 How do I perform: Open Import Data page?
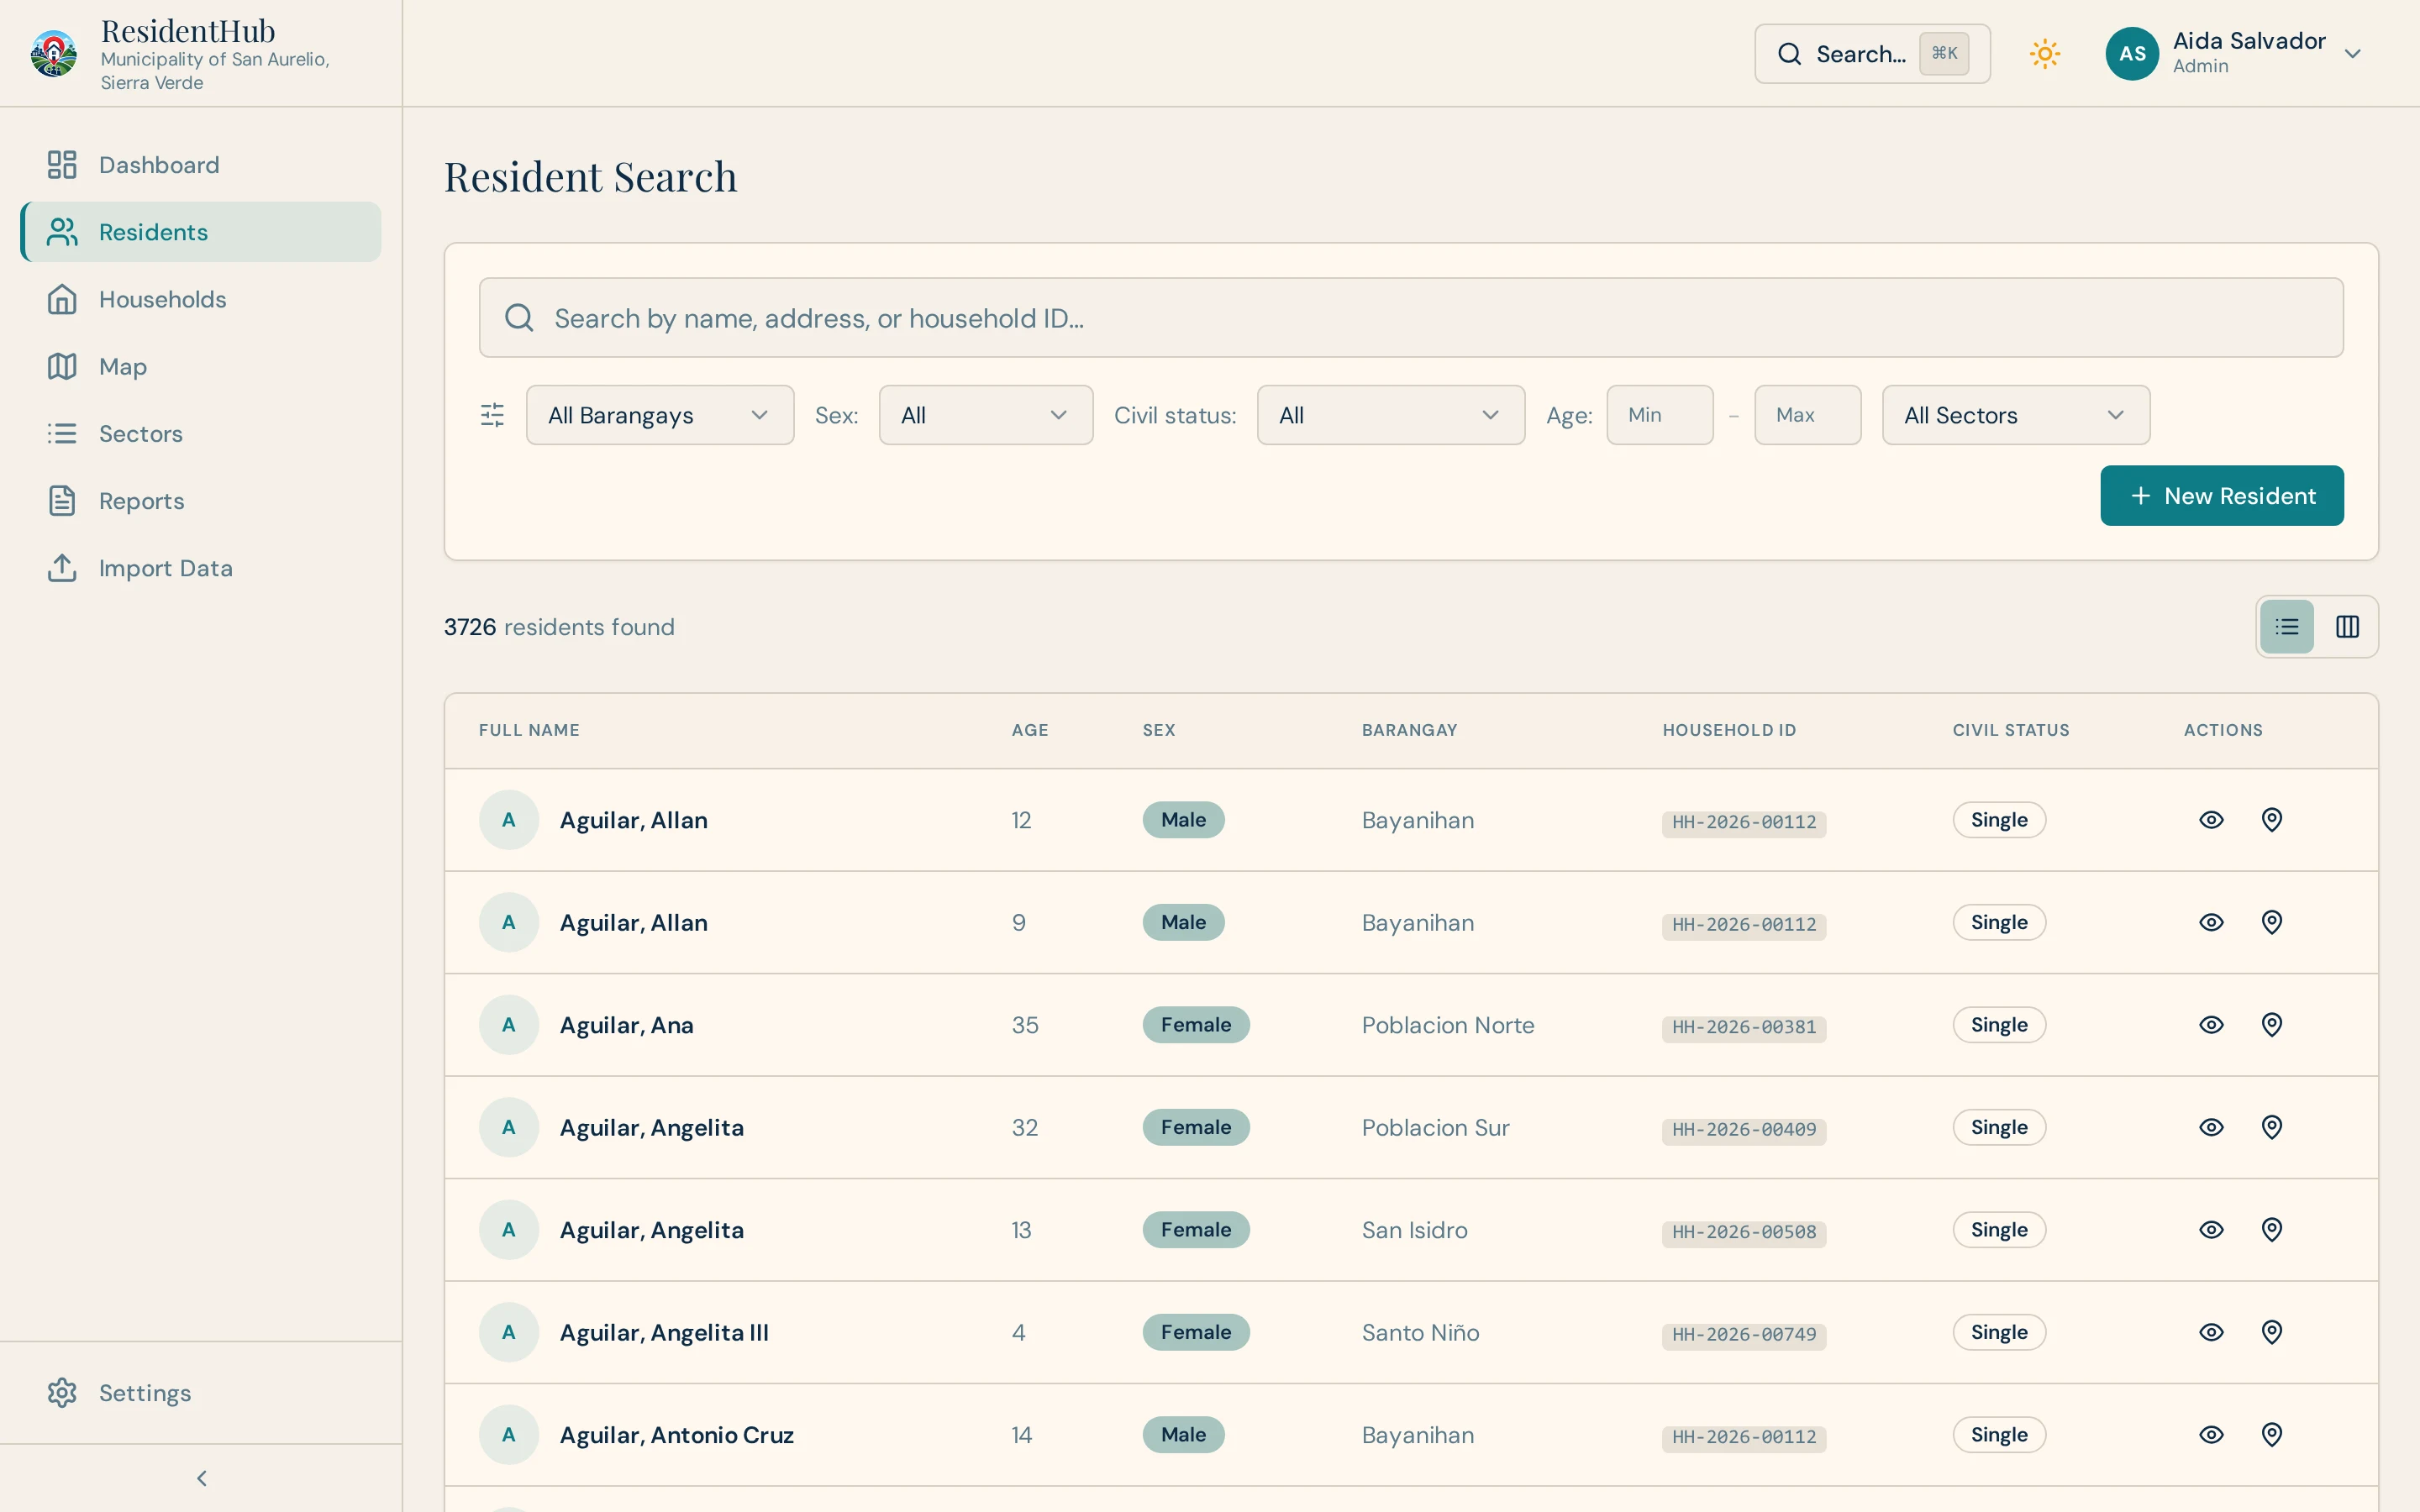coord(201,568)
